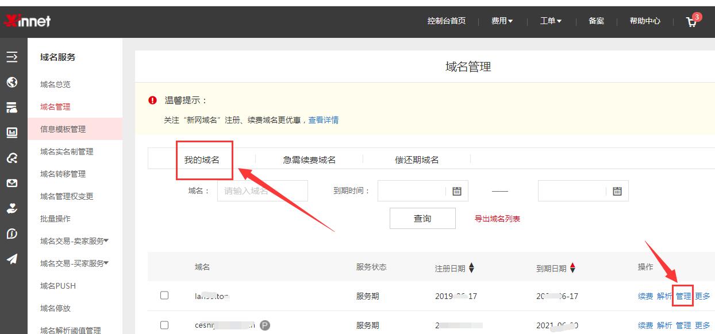This screenshot has width=715, height=334.
Task: Click the 查询 search button
Action: coord(422,219)
